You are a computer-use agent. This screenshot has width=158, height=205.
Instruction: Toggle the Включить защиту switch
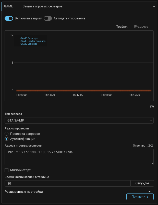[x=9, y=18]
